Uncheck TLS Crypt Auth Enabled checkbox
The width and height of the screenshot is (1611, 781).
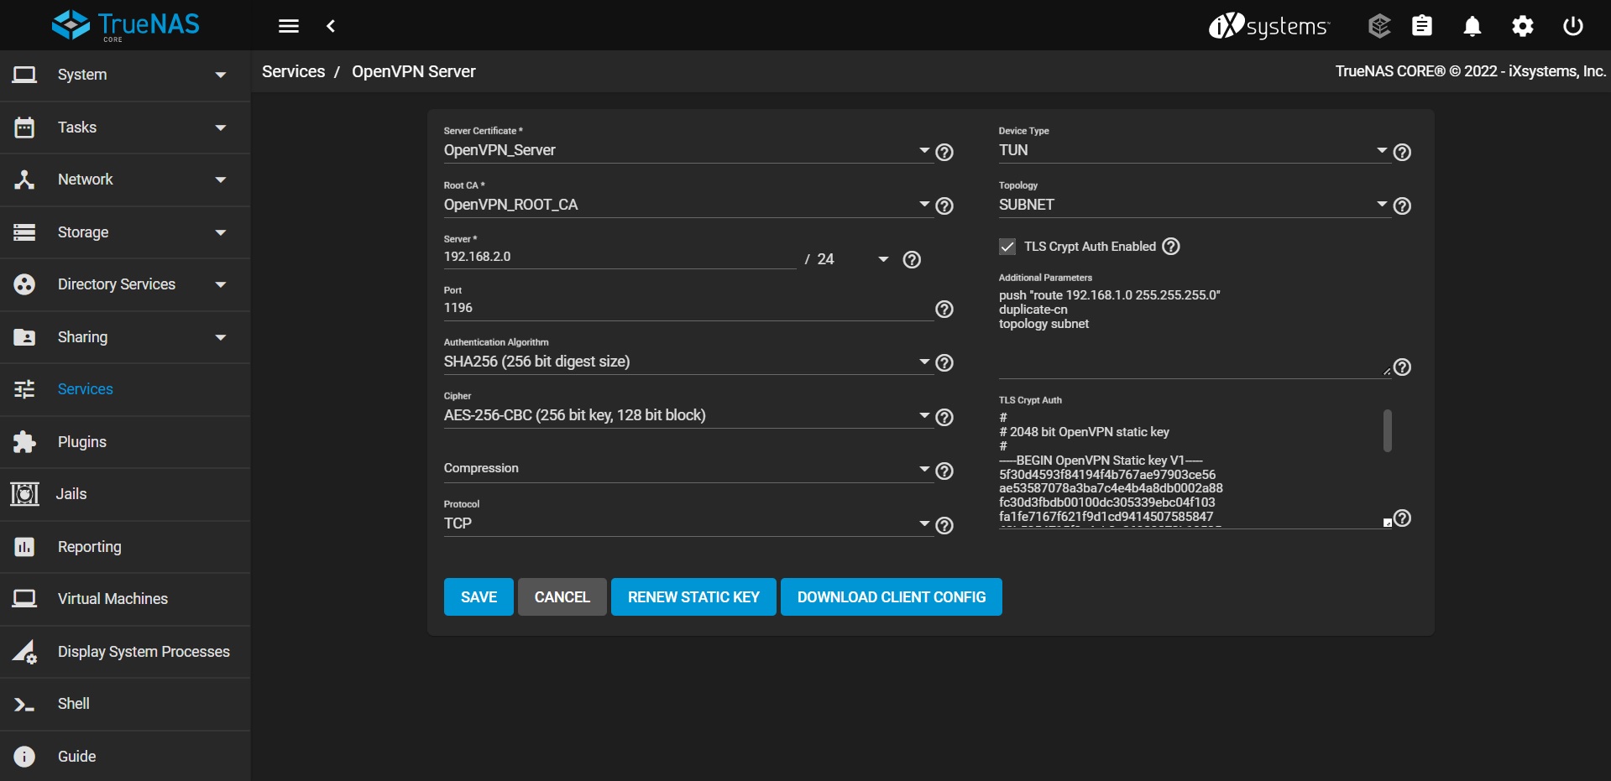point(1007,247)
